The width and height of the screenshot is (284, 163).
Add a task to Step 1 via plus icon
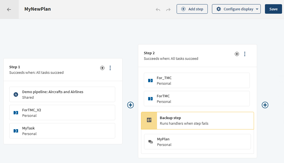102,68
